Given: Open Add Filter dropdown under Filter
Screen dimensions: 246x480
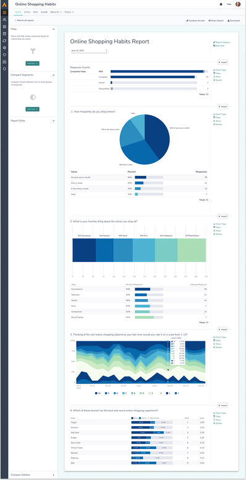Looking at the screenshot, I should click(x=33, y=63).
